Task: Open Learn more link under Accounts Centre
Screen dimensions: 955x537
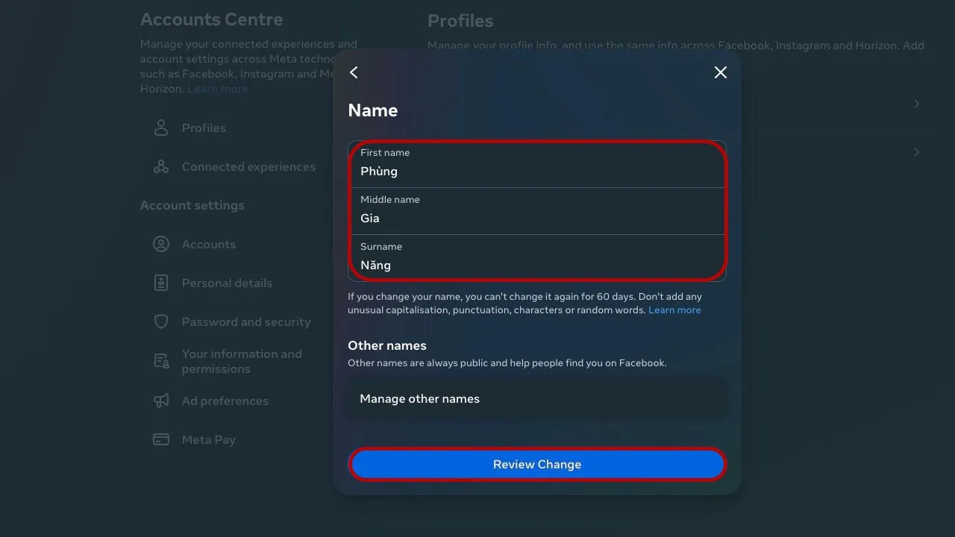Action: pyautogui.click(x=217, y=89)
